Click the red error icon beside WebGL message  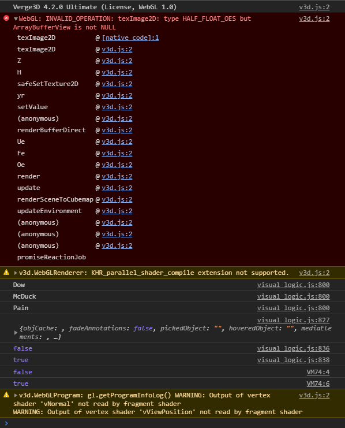(6, 18)
